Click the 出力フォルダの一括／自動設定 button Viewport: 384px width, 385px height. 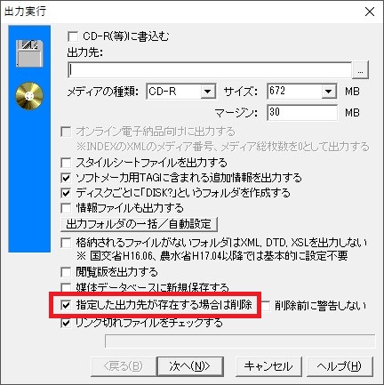(x=139, y=224)
